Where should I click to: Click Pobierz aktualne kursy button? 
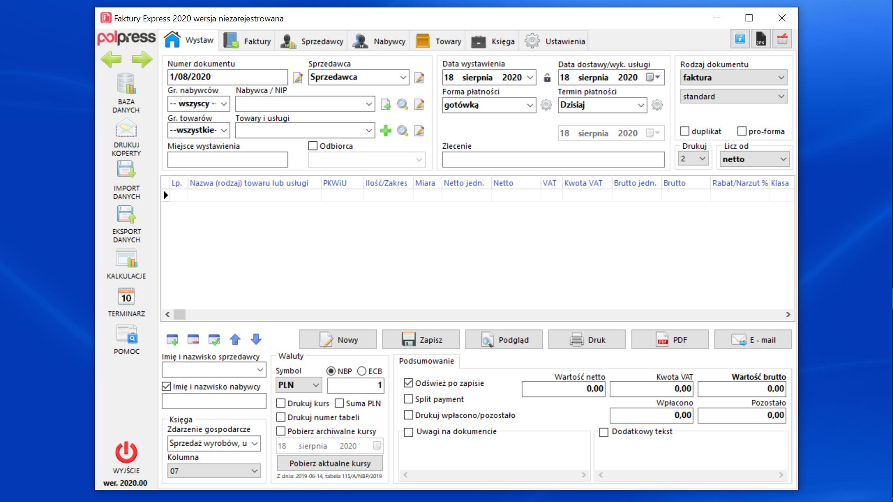click(330, 463)
